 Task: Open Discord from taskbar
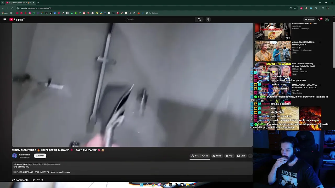tap(159, 185)
